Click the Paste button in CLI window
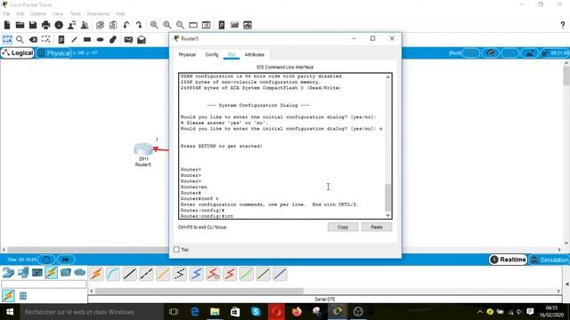Image resolution: width=570 pixels, height=320 pixels. pos(377,228)
